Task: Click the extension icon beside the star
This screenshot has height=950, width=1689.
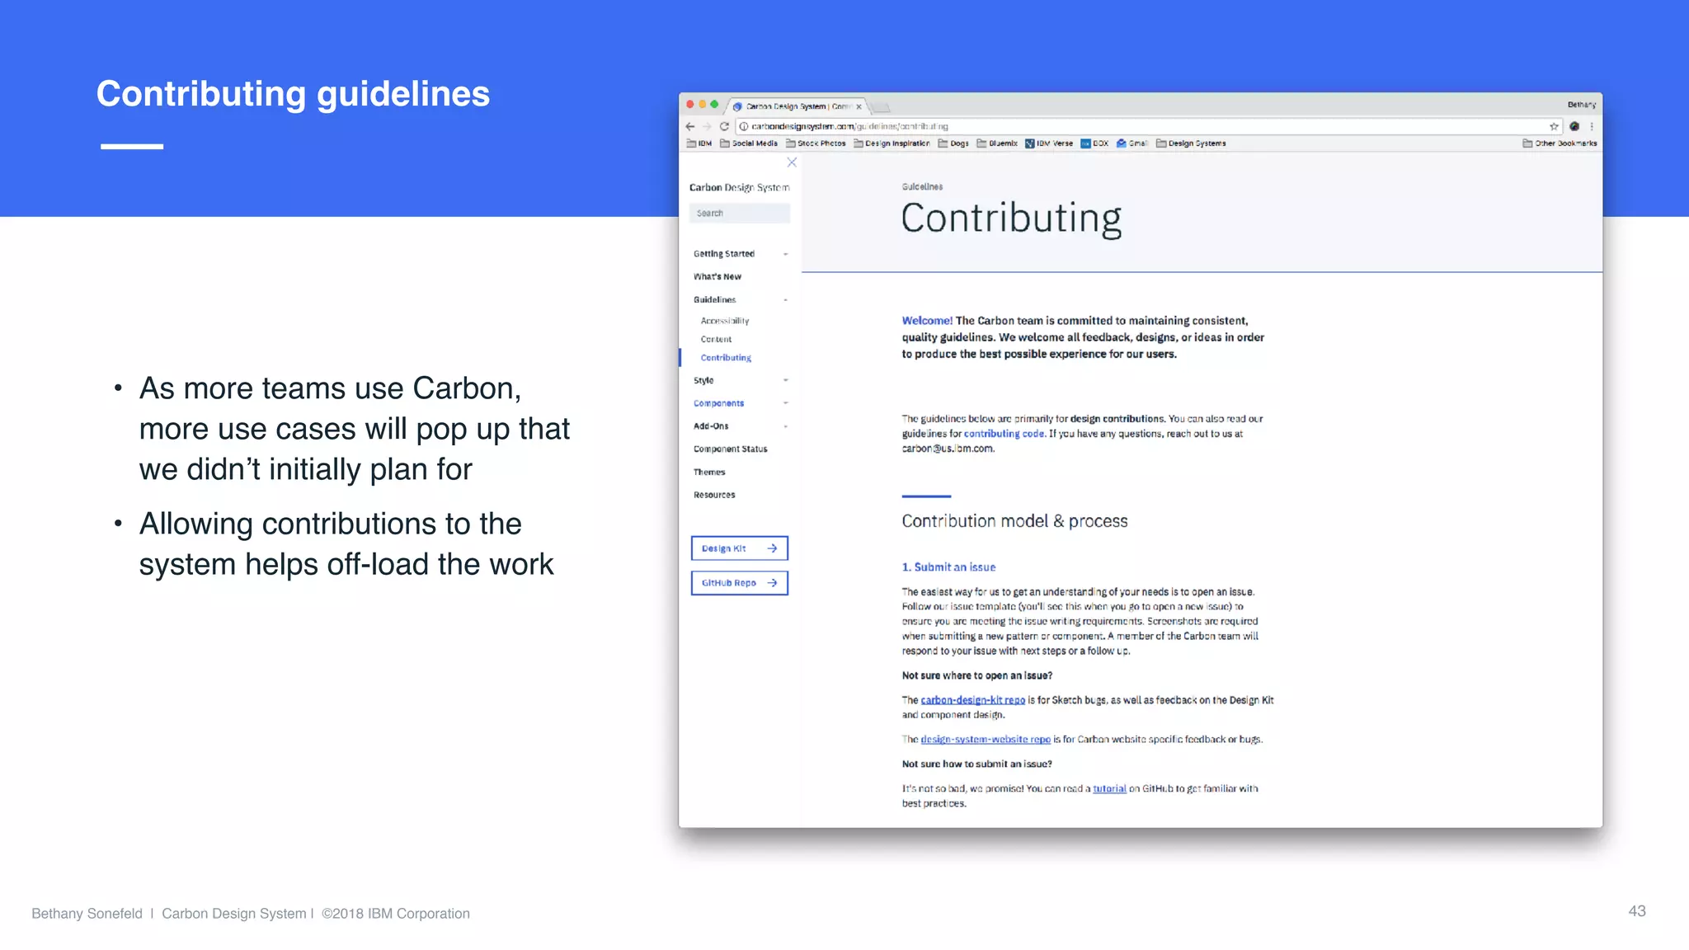Action: 1574,126
